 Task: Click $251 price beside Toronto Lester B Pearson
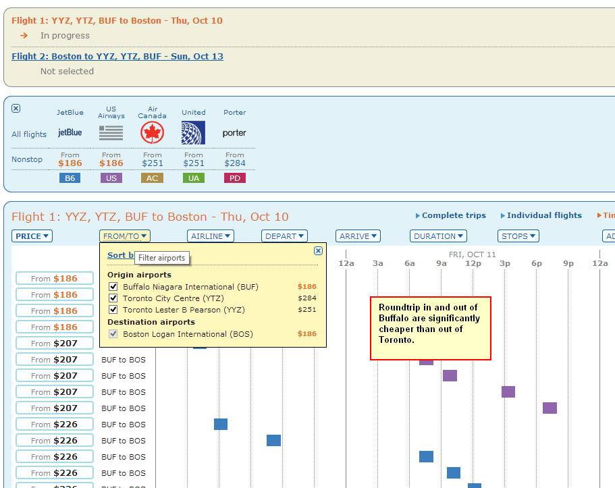(307, 310)
